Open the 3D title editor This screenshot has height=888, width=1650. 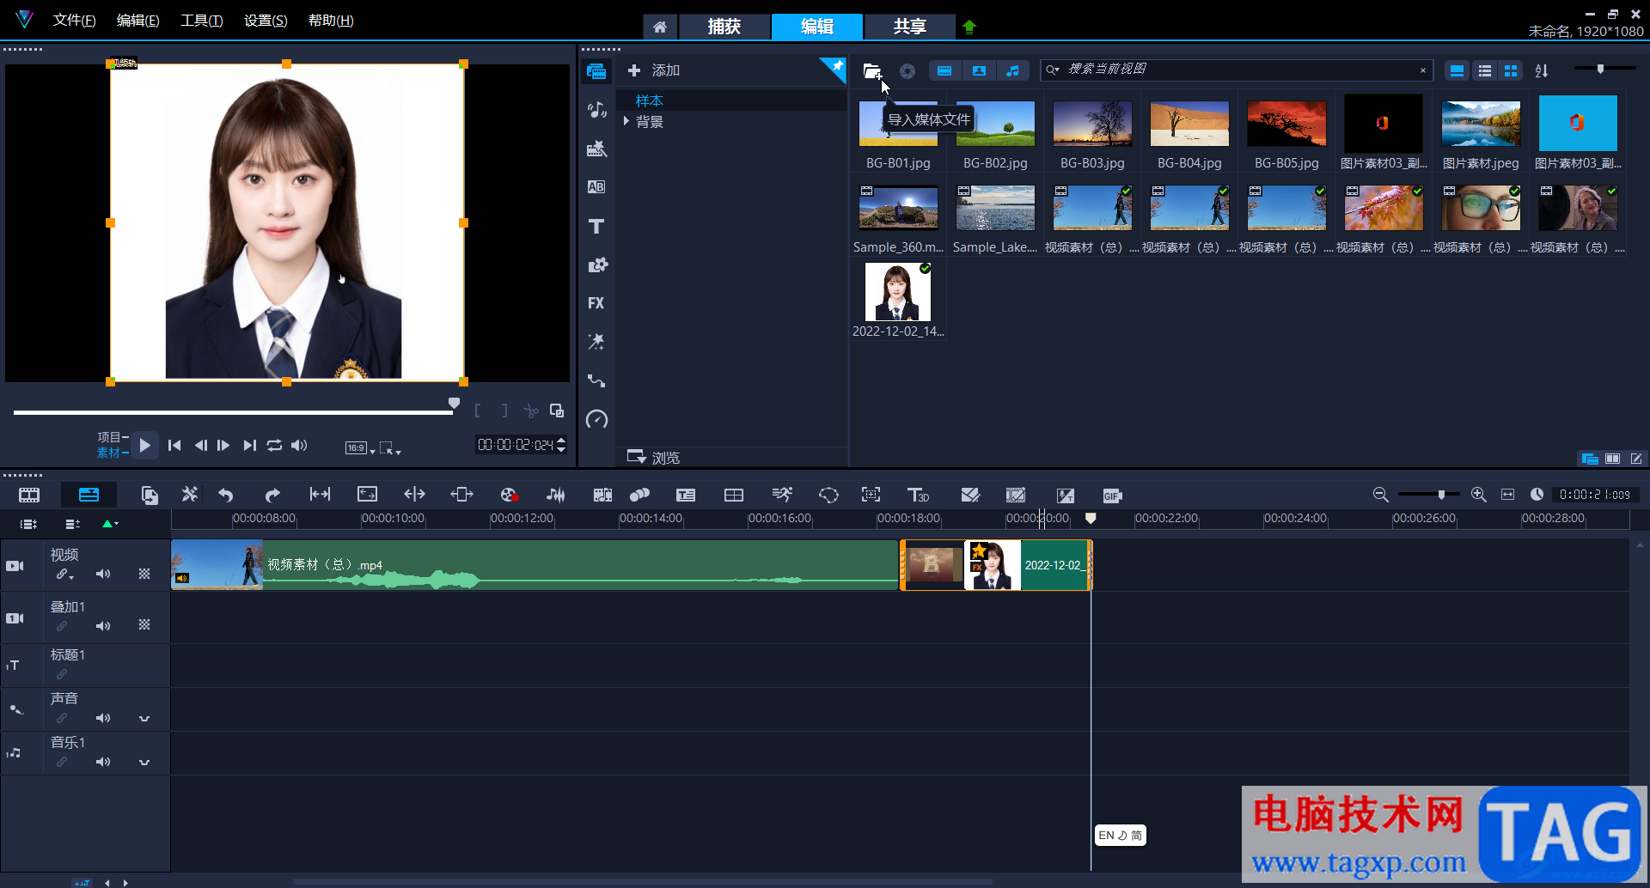(x=918, y=495)
